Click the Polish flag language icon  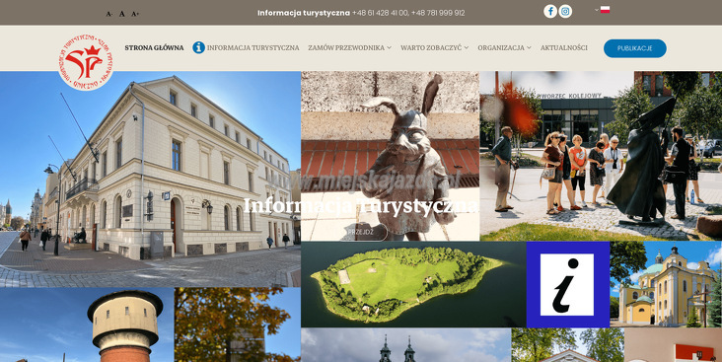605,10
